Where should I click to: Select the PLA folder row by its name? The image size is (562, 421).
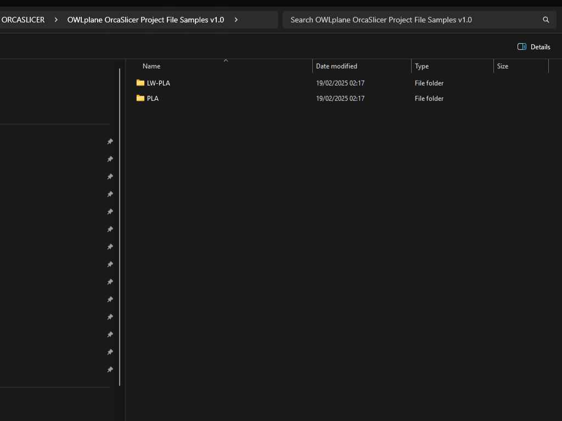pyautogui.click(x=153, y=99)
